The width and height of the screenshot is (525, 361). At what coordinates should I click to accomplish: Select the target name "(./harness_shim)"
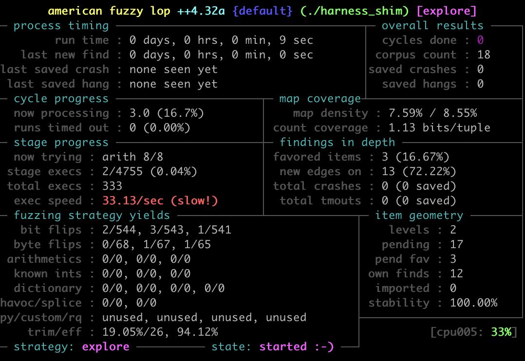pos(355,11)
